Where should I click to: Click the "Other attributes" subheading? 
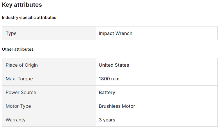(18, 49)
